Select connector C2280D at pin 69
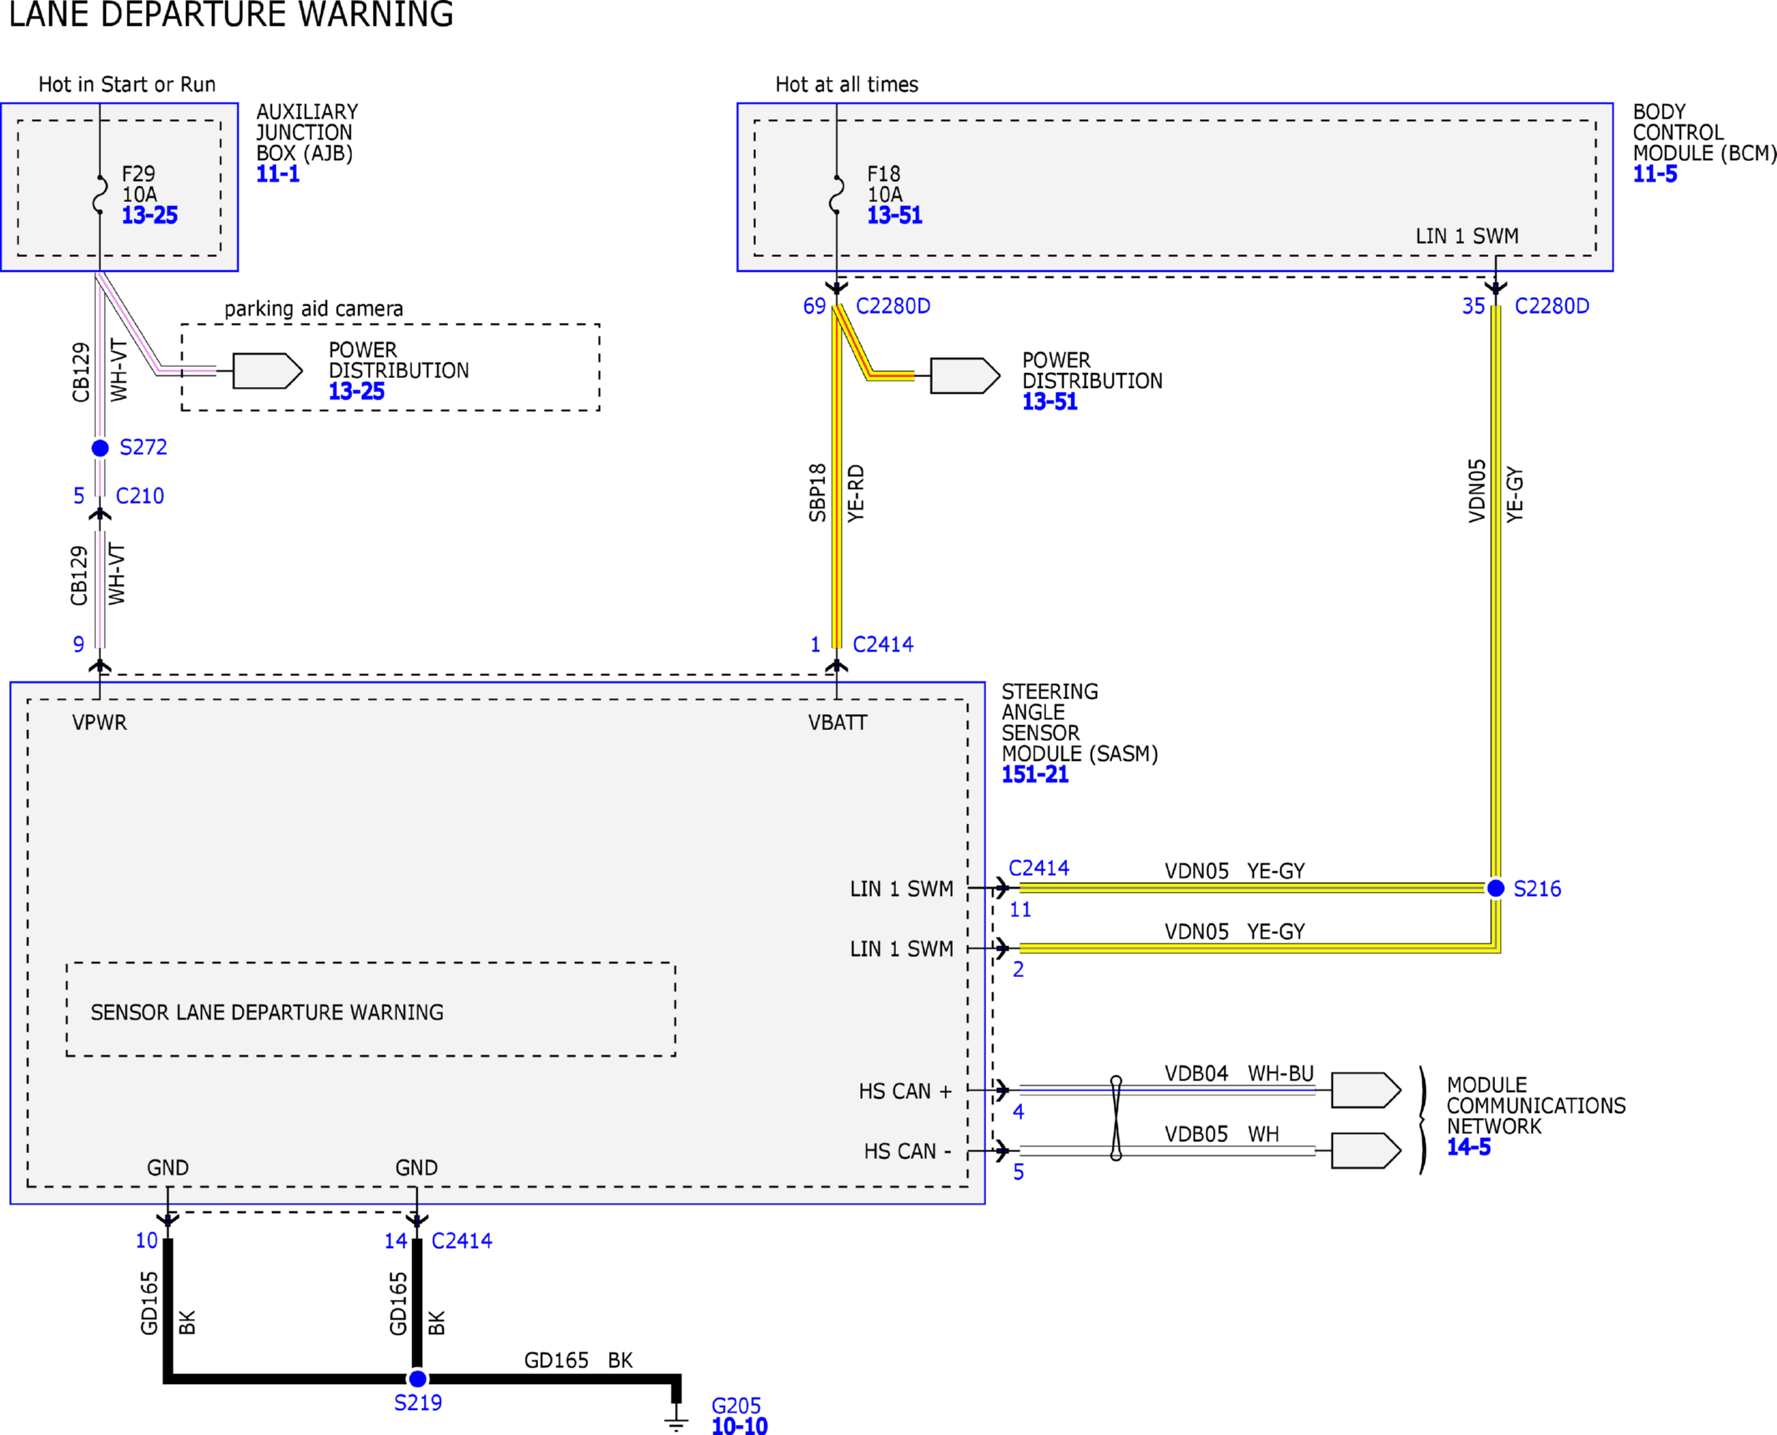The image size is (1777, 1435). pos(893,306)
